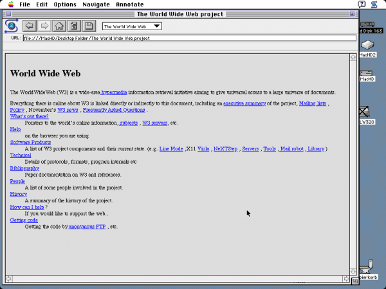Select the LW320 printer desktop icon
Screen dimensions: 386x289
point(367,112)
